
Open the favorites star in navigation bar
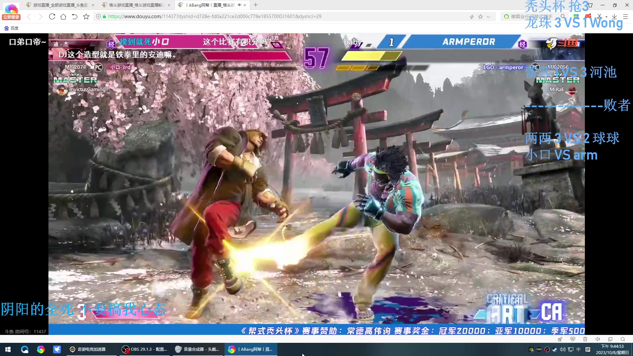[86, 16]
